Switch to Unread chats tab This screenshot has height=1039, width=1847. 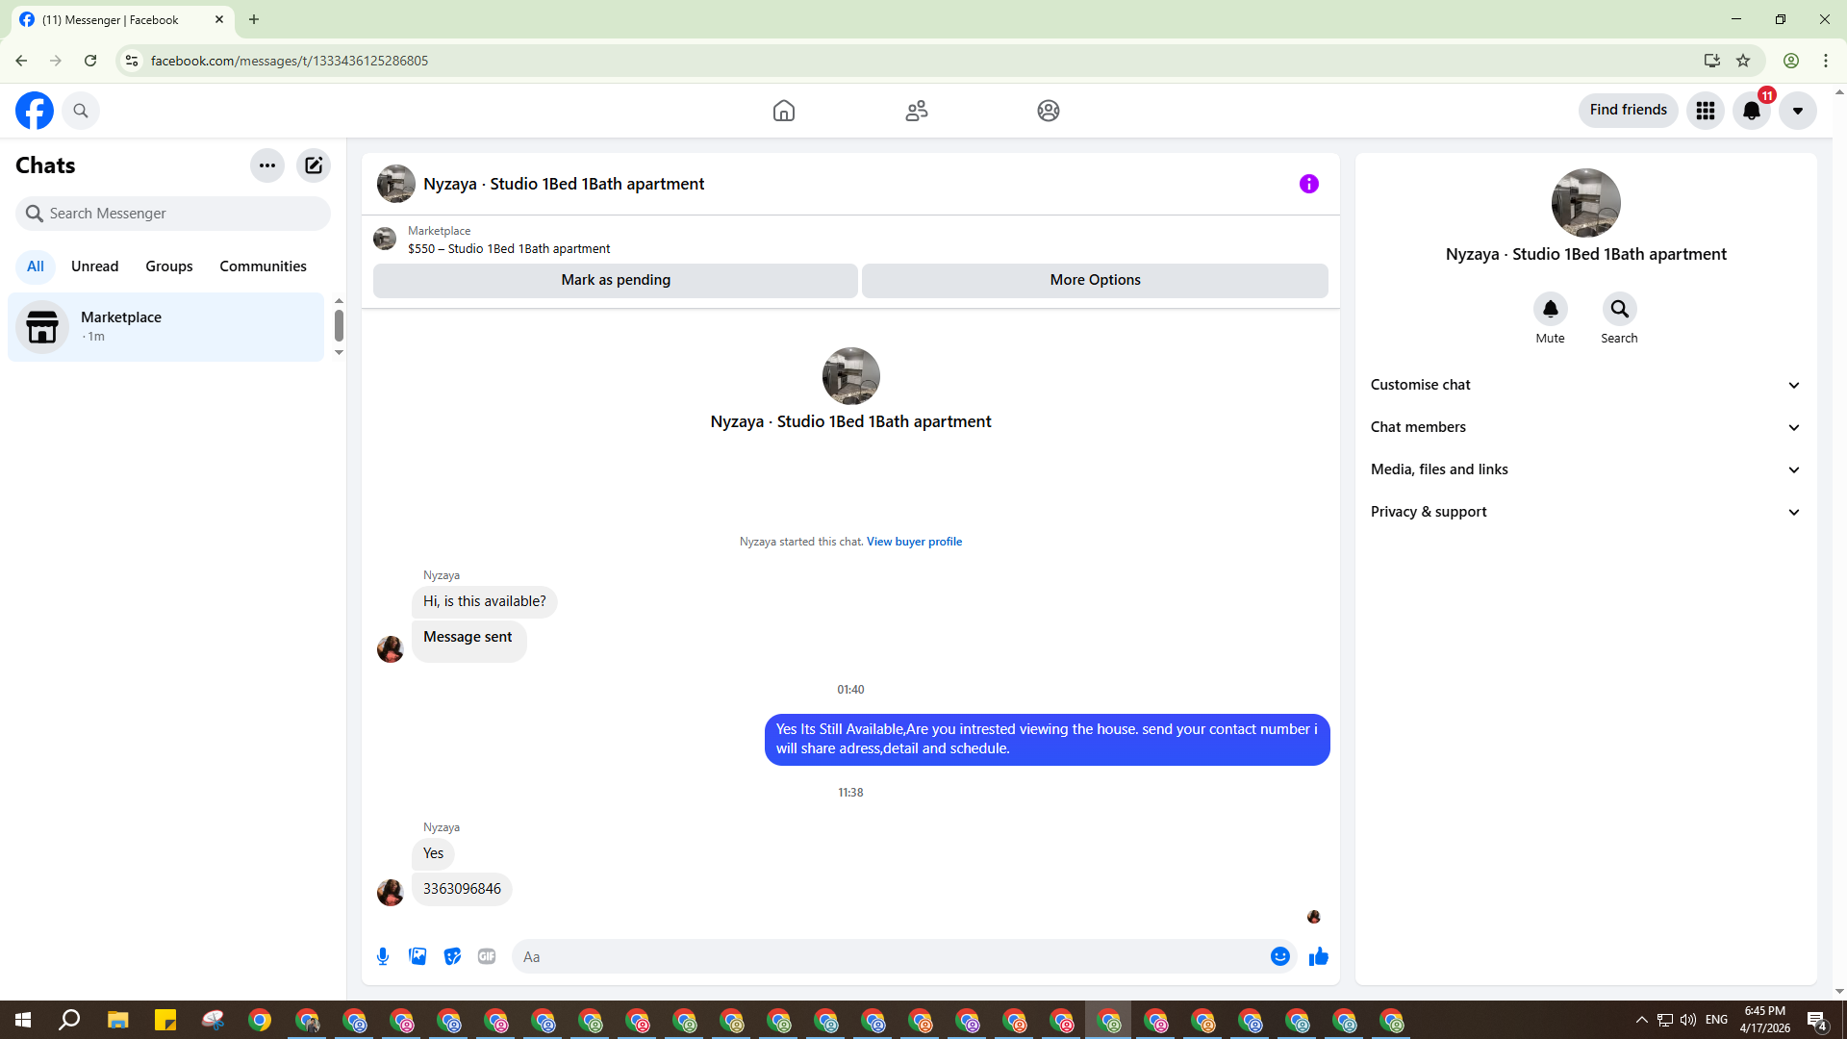pos(94,266)
